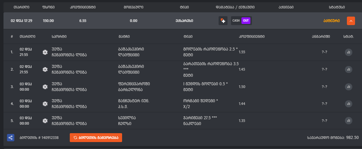Viewport: 362px width, 149px height.
Task: Click ?-? score in row 5
Action: [x=324, y=120]
